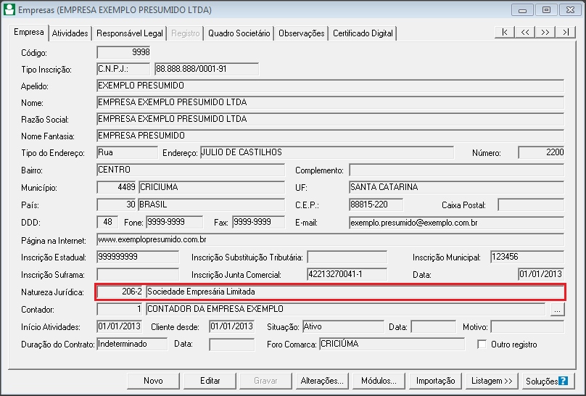
Task: Click the Endereço field JULIO DE CASTILHOS
Action: click(327, 152)
